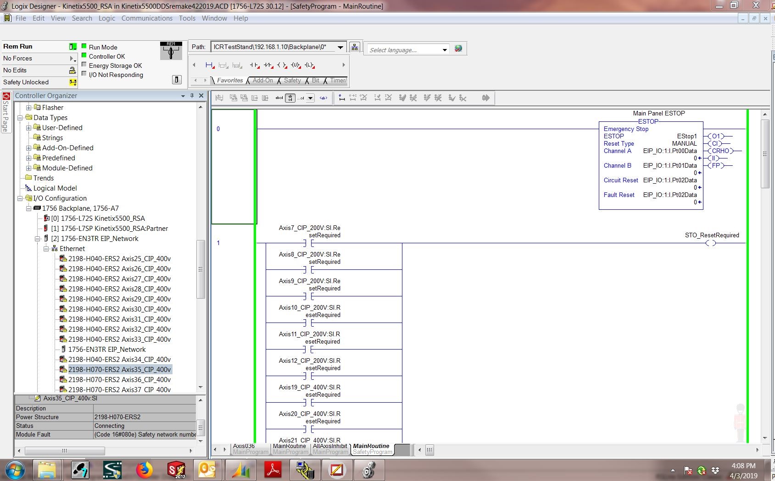
Task: Insert an Output Latch (OTL) coil
Action: pyautogui.click(x=310, y=65)
